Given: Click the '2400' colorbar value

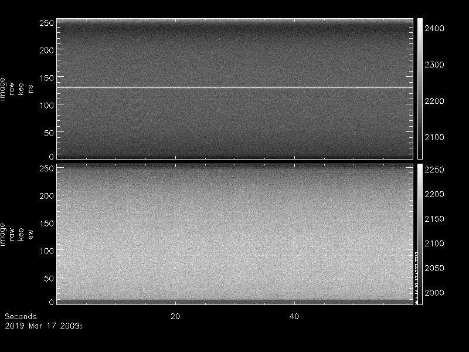Looking at the screenshot, I should tap(434, 28).
